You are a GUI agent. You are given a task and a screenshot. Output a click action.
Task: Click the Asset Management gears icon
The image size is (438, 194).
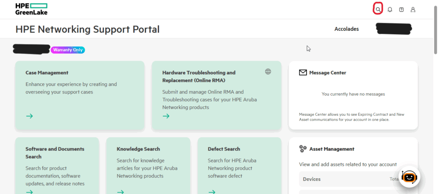tap(303, 149)
